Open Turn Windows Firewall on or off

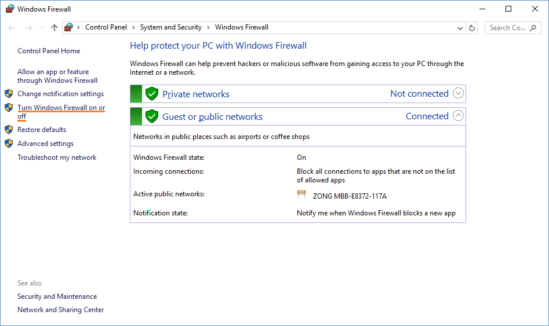click(x=61, y=112)
